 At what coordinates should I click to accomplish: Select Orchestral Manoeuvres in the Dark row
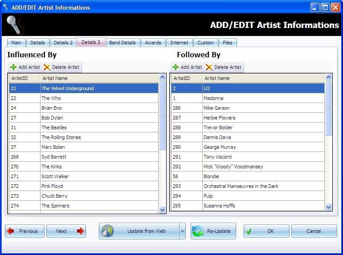click(x=248, y=186)
